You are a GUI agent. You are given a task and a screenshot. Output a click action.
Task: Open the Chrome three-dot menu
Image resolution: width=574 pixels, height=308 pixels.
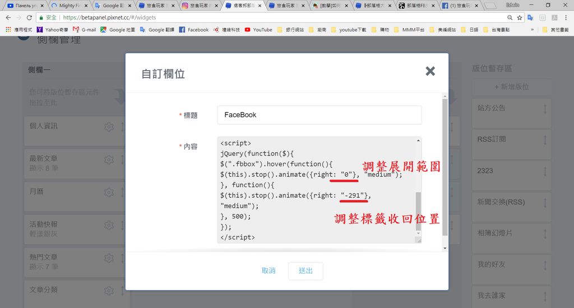point(566,17)
